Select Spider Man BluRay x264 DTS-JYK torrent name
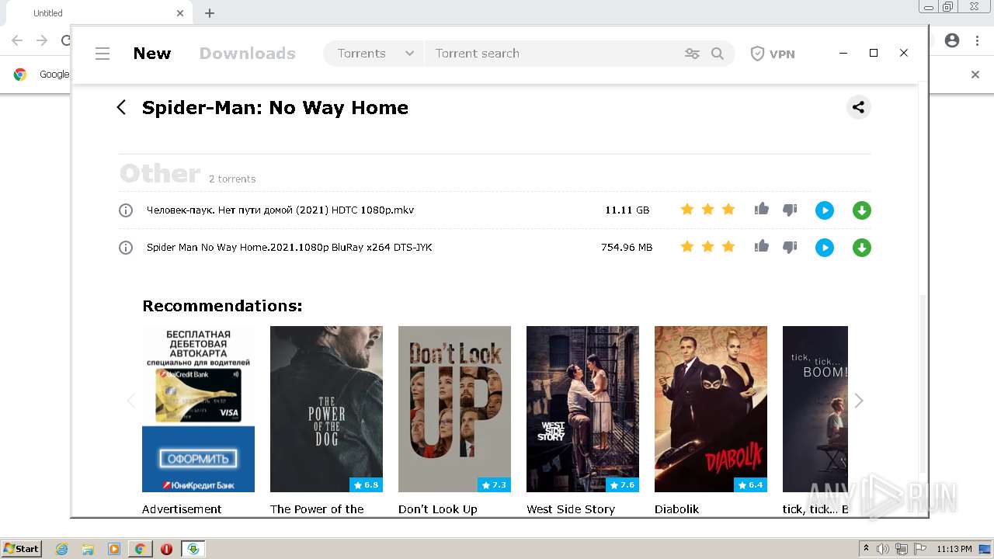Image resolution: width=994 pixels, height=559 pixels. click(290, 248)
